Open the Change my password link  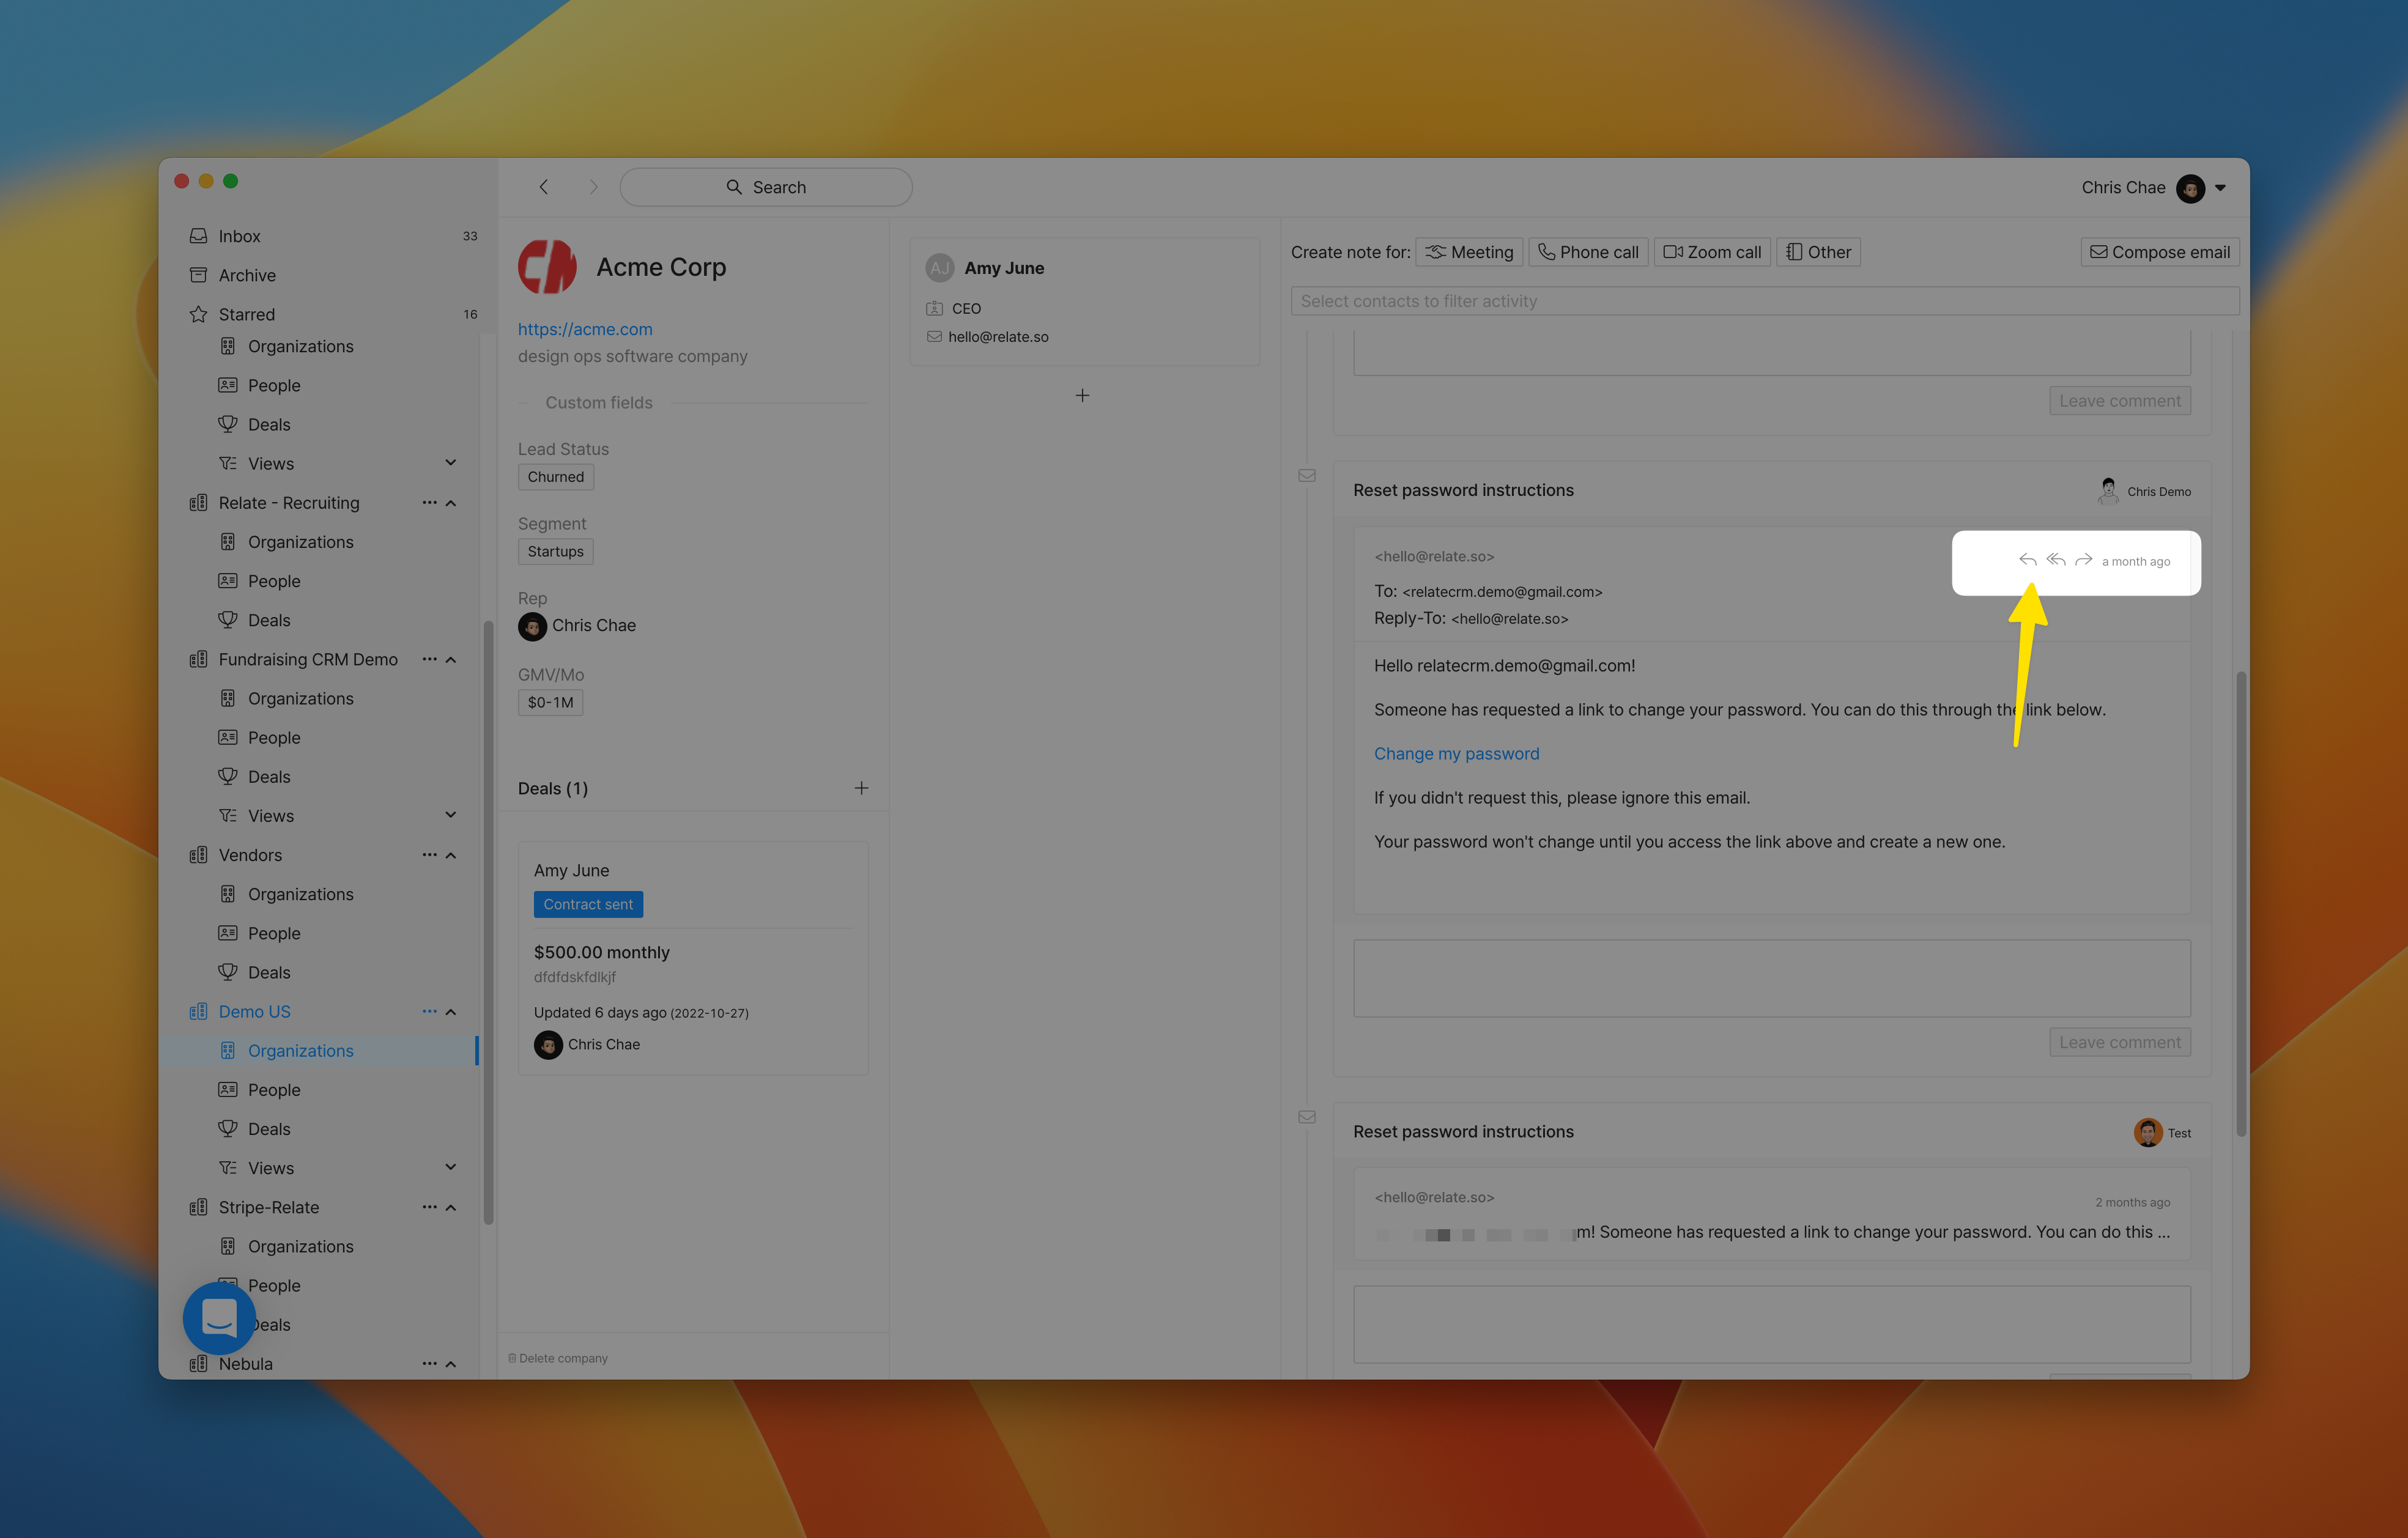point(1456,753)
